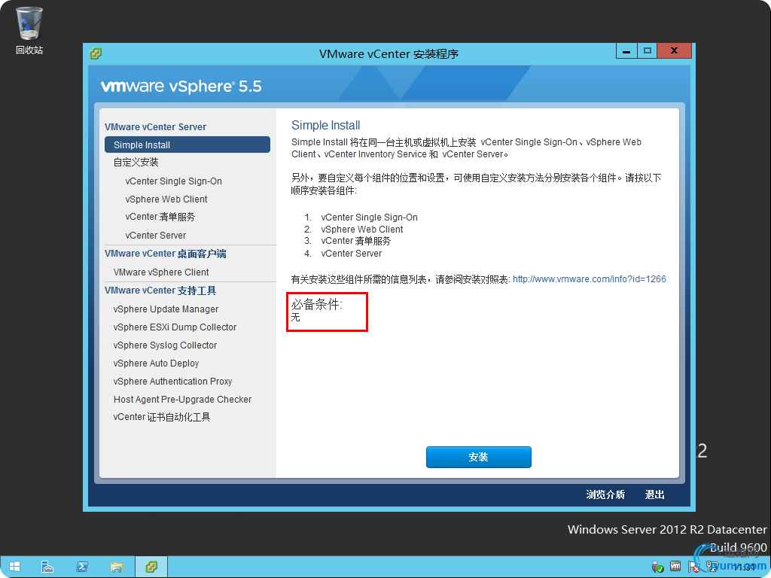
Task: Click 退出 to exit the installer
Action: (654, 494)
